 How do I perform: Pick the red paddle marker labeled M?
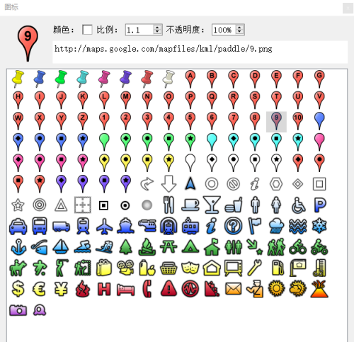(x=125, y=101)
